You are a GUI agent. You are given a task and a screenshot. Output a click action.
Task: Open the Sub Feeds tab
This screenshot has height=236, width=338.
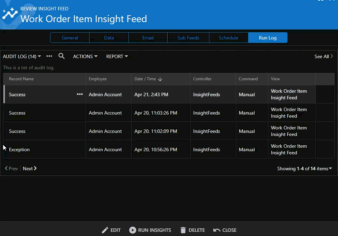[188, 38]
